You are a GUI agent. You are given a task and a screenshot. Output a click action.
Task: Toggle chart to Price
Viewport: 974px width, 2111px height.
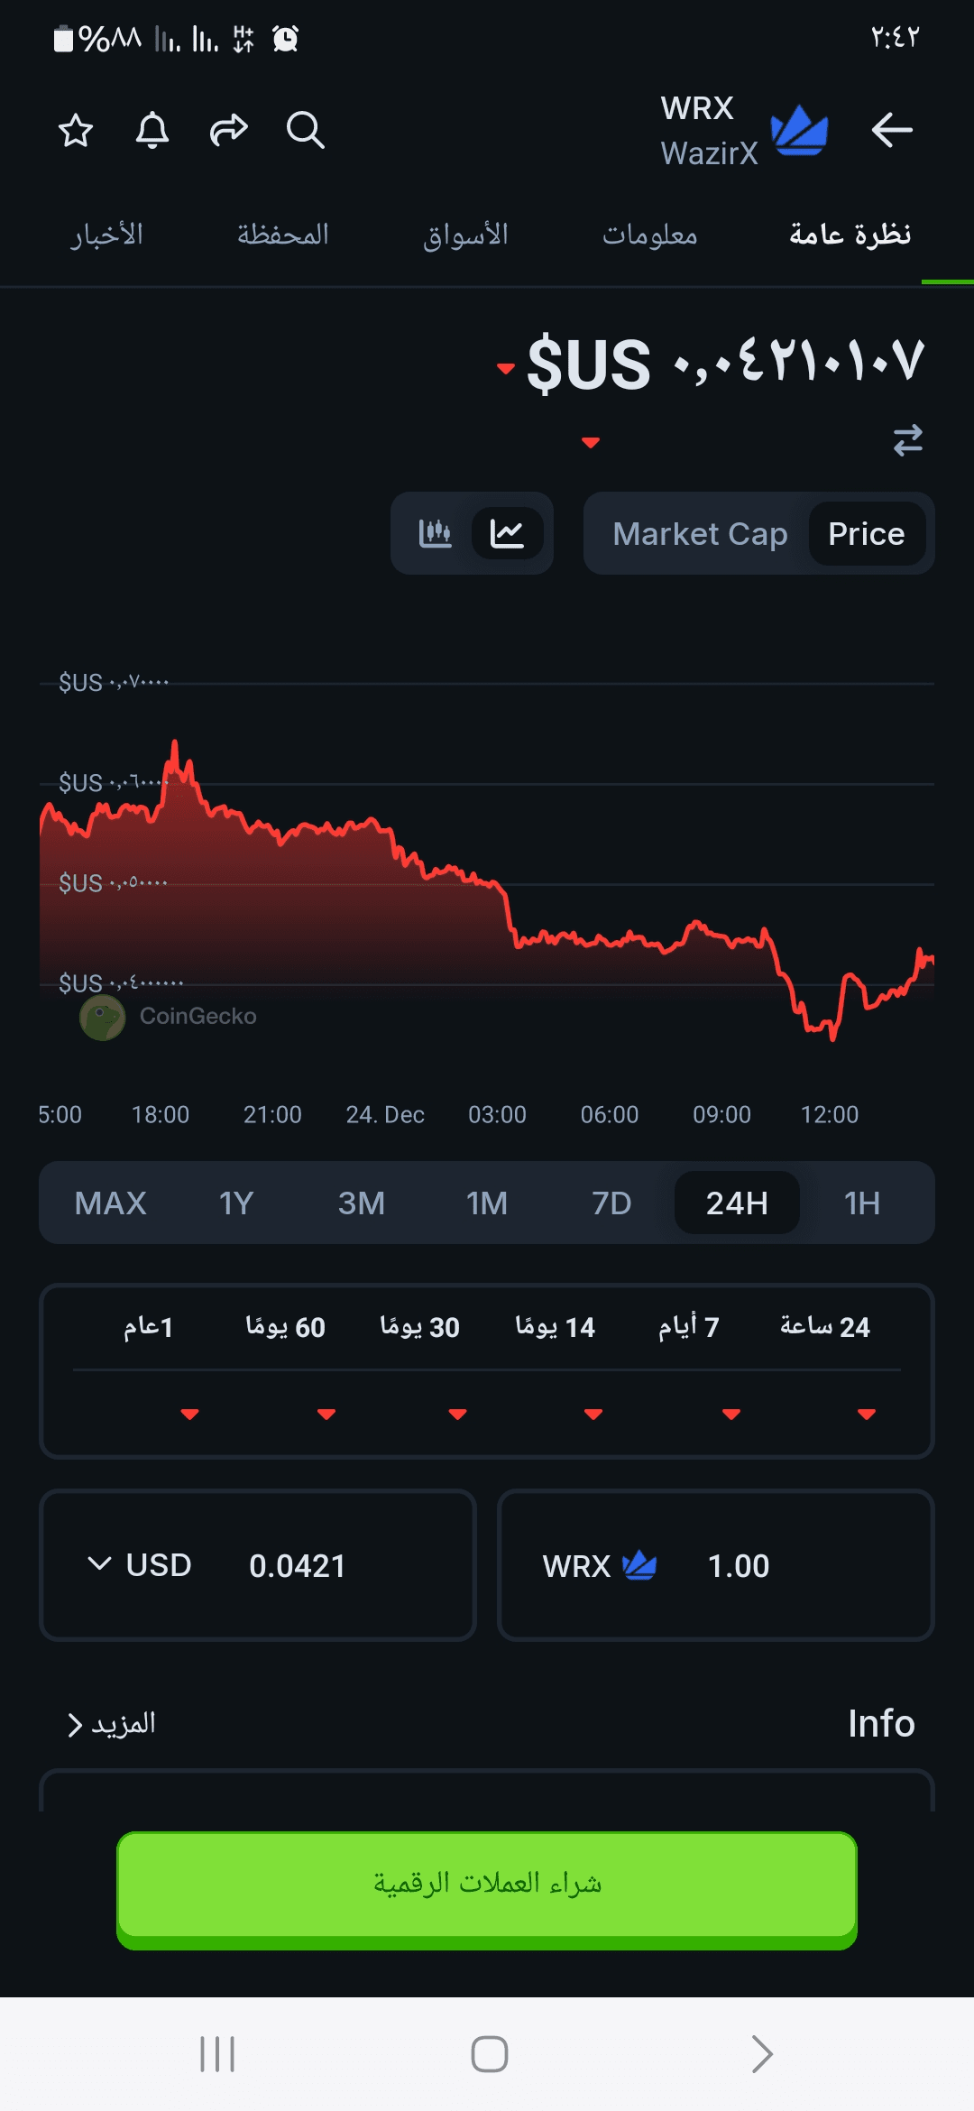click(866, 534)
